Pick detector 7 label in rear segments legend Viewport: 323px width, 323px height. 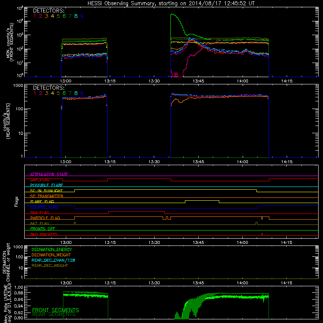[x=70, y=93]
